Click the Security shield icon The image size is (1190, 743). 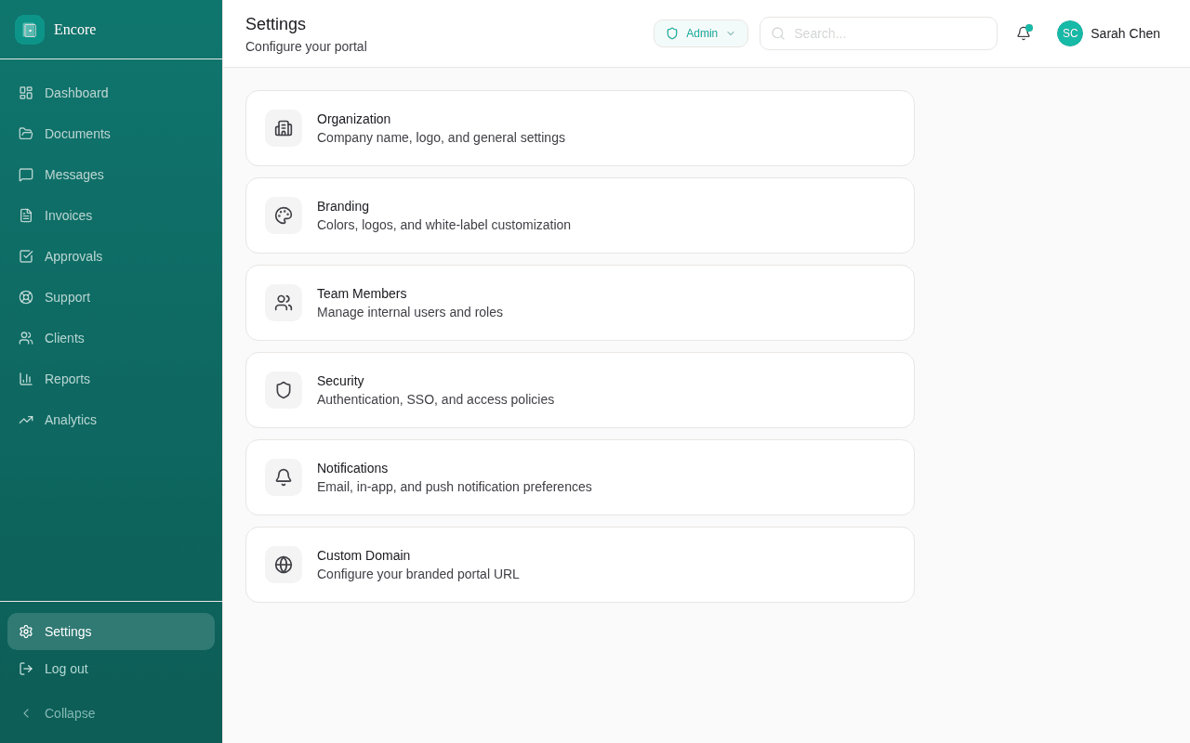[284, 390]
